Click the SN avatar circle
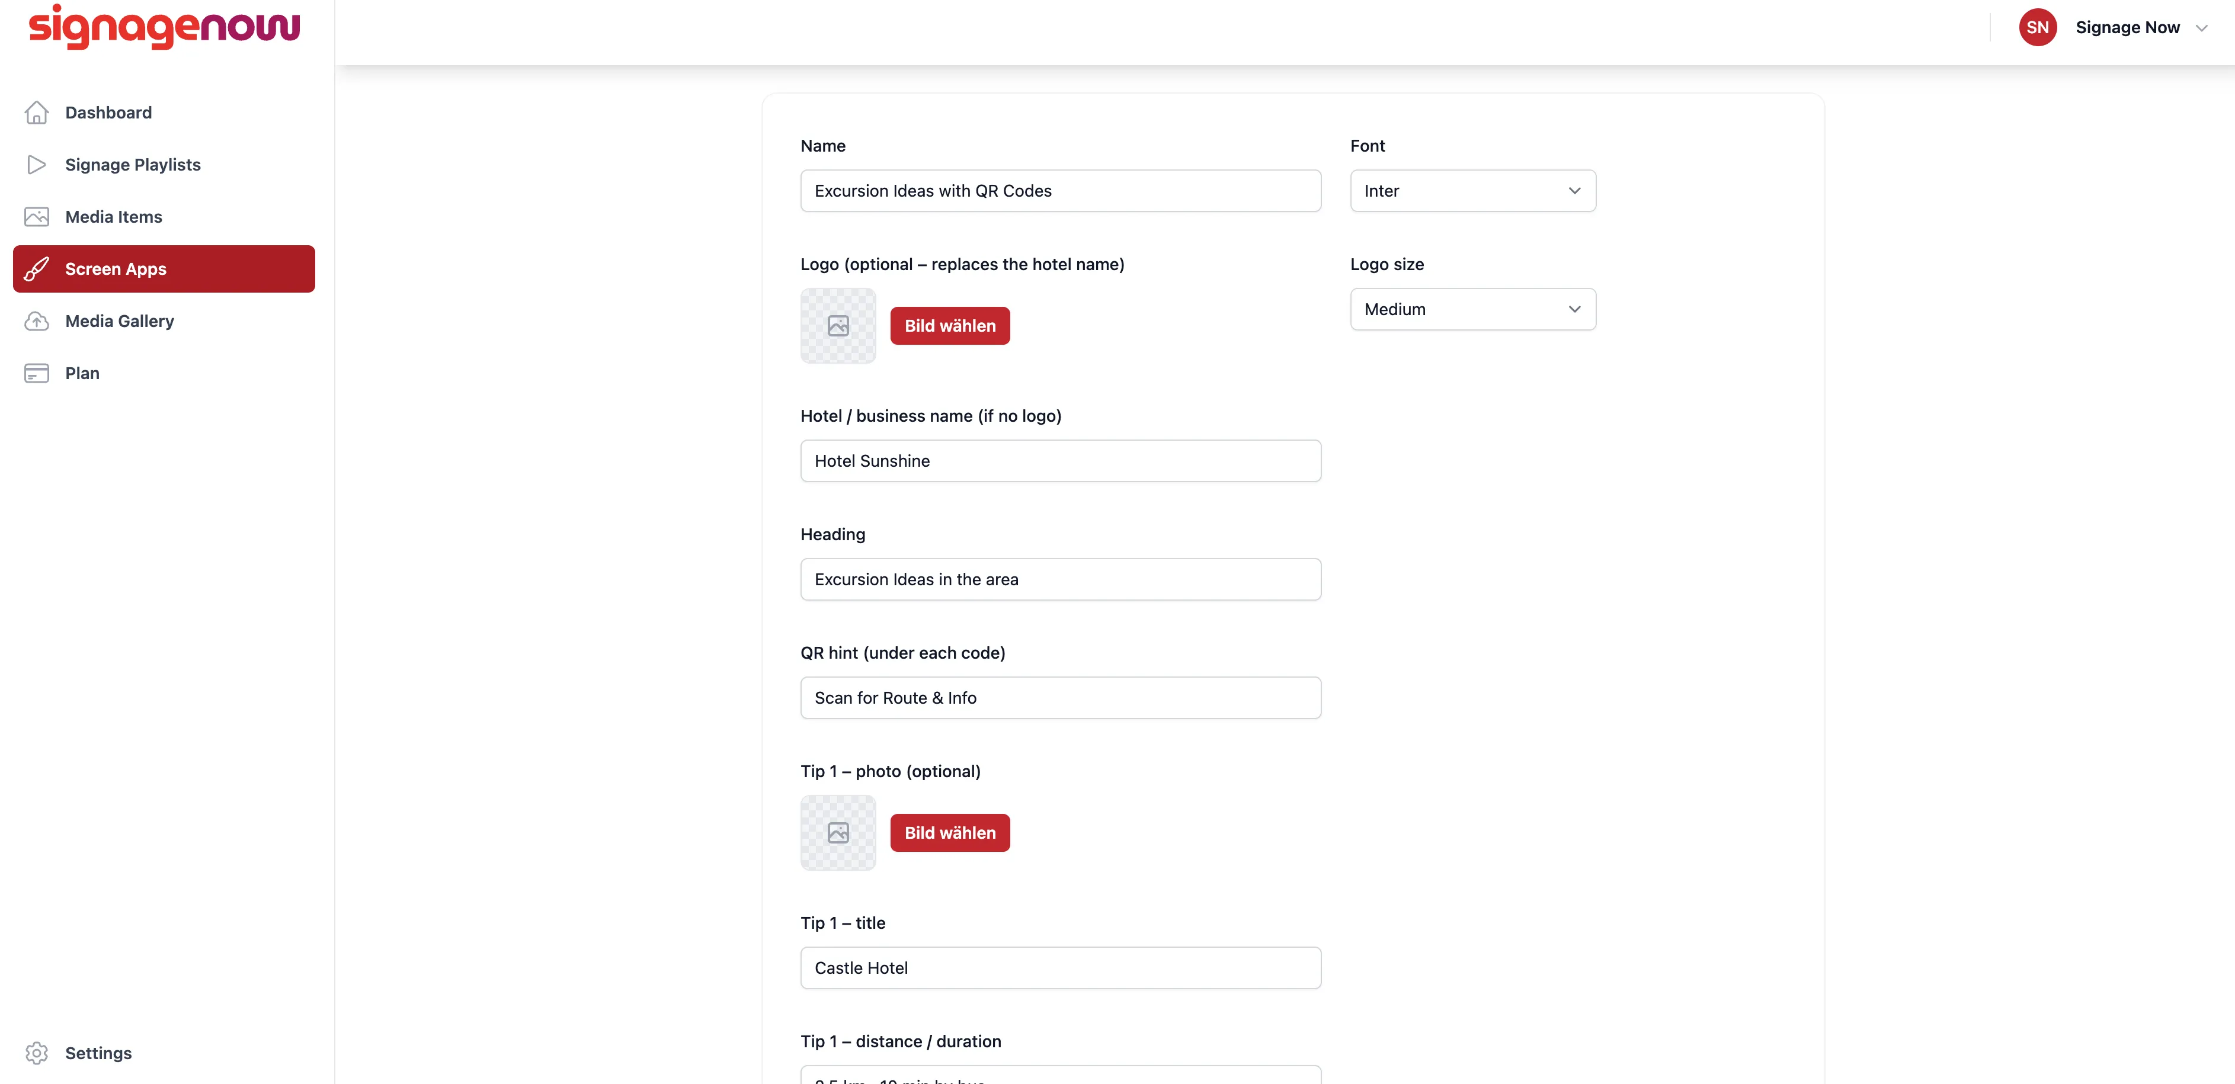 [x=2037, y=28]
